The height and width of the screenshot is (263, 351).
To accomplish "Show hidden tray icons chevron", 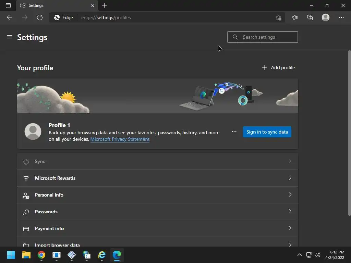I will pos(300,255).
